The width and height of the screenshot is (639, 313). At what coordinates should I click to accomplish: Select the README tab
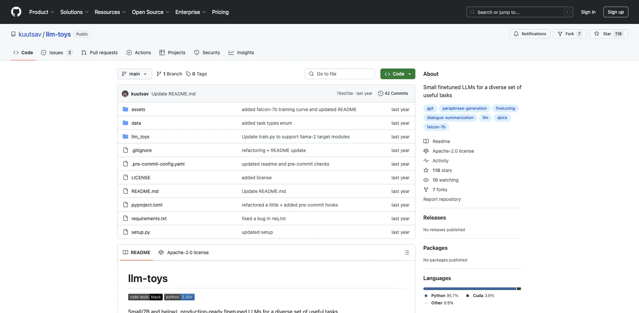pos(136,252)
